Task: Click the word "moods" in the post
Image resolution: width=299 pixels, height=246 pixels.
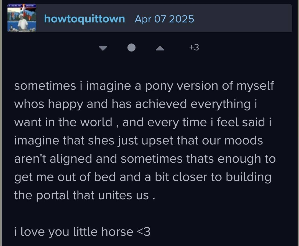Action: point(244,141)
